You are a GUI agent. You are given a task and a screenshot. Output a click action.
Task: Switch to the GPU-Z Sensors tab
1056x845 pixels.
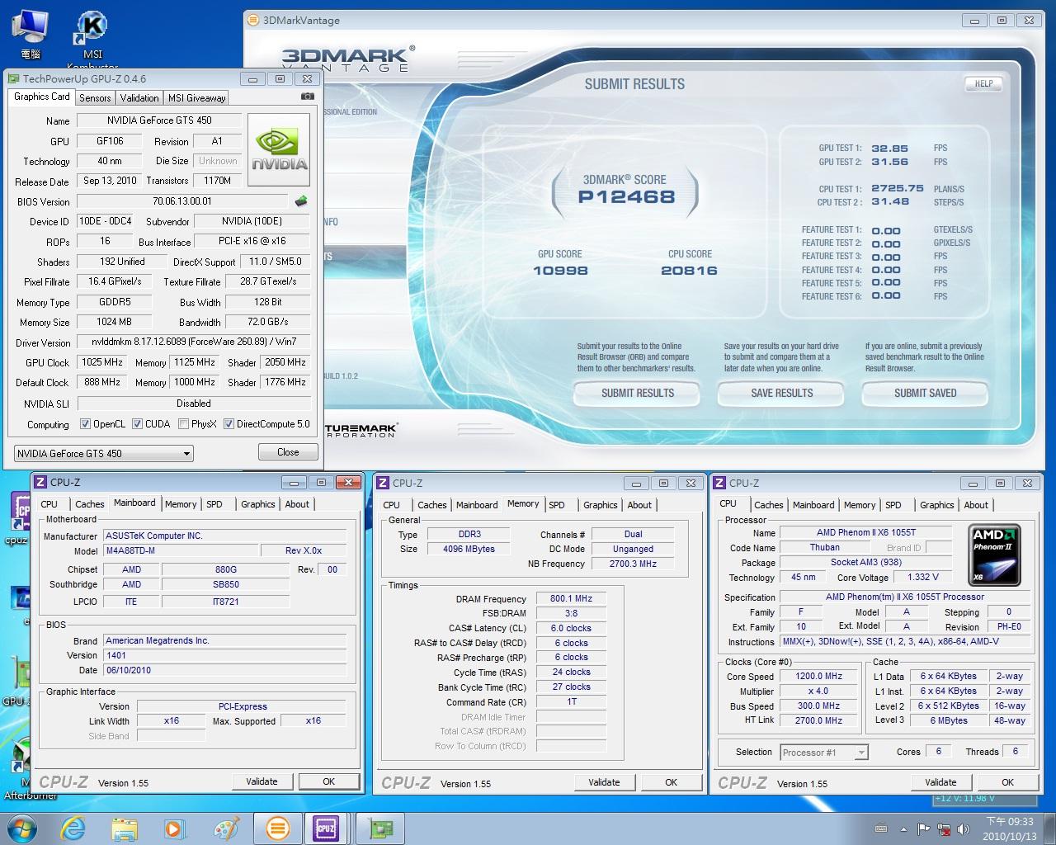coord(95,97)
